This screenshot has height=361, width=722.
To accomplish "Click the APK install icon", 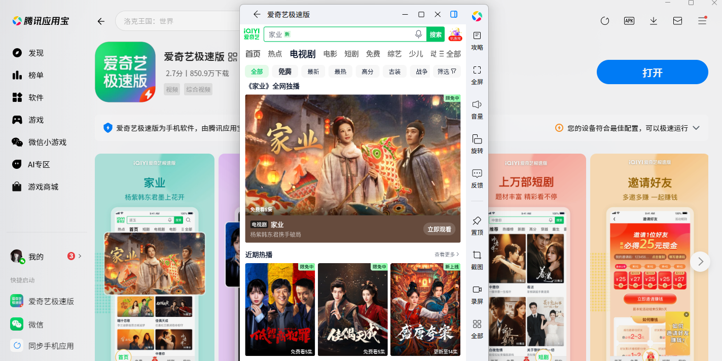I will pos(629,21).
